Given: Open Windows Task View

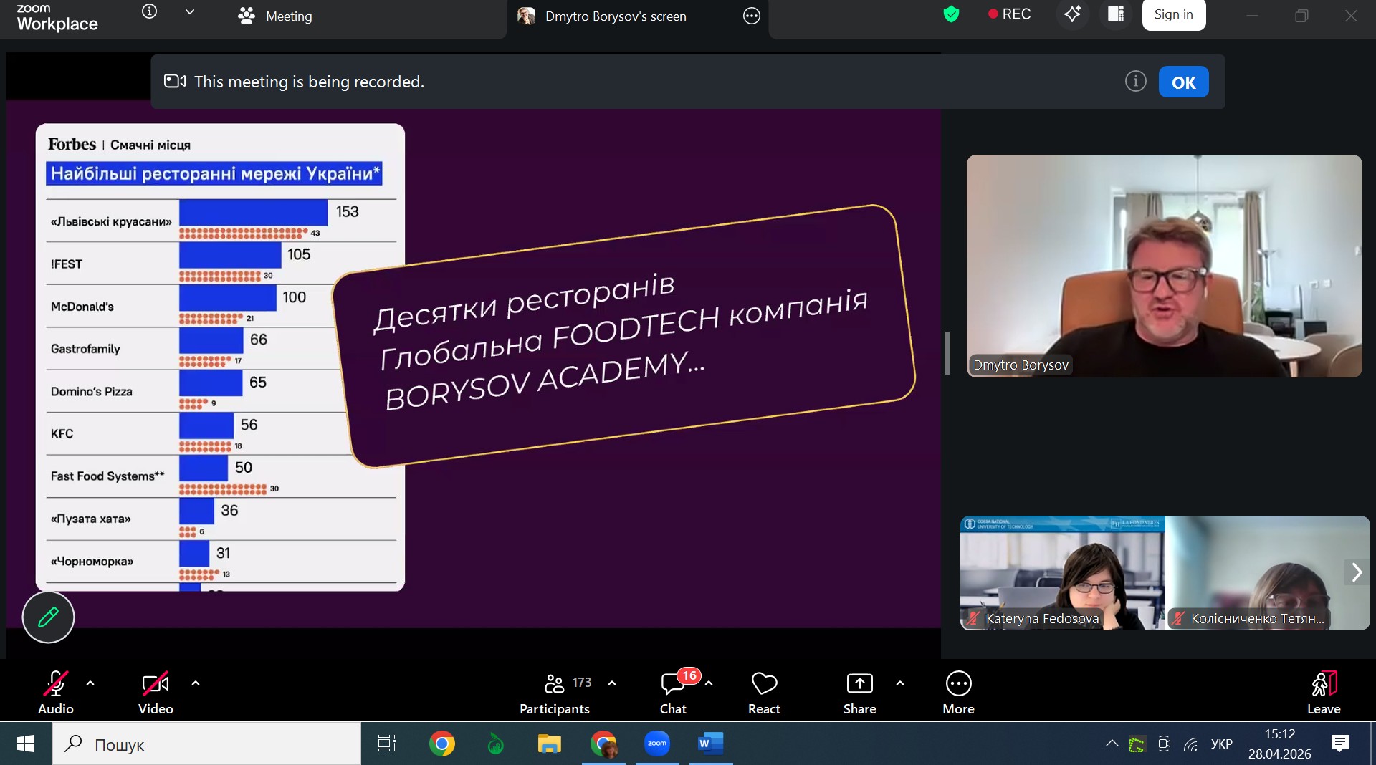Looking at the screenshot, I should 387,744.
